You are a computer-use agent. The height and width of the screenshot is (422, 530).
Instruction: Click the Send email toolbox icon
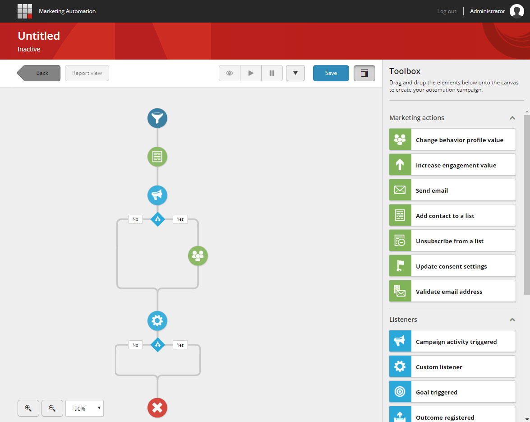coord(400,190)
